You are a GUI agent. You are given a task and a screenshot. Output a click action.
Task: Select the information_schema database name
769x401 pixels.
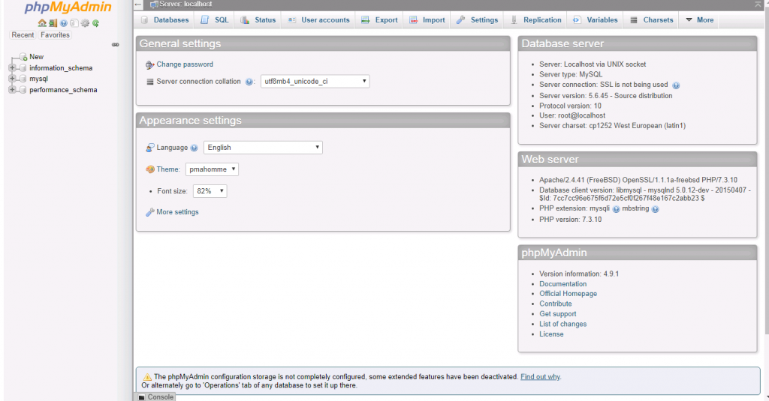click(x=61, y=68)
